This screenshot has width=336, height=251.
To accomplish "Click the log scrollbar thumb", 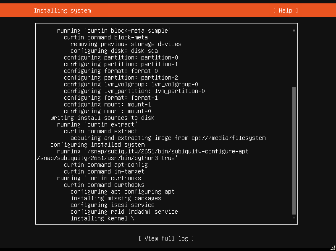I will pos(294,151).
